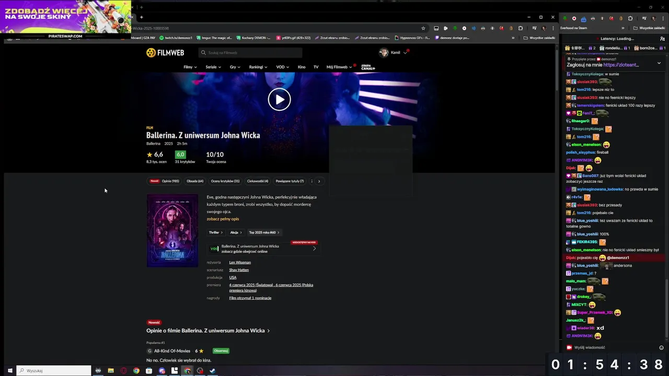Open the Strefa Canal+ link
This screenshot has height=376, width=669.
click(x=368, y=67)
